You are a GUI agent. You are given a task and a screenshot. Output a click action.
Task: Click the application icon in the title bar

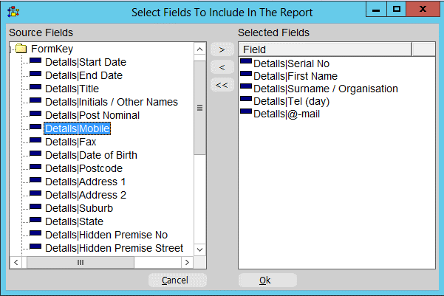pos(13,12)
